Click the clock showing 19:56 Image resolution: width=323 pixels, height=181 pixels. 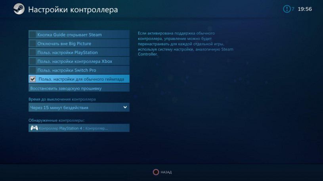pos(305,9)
